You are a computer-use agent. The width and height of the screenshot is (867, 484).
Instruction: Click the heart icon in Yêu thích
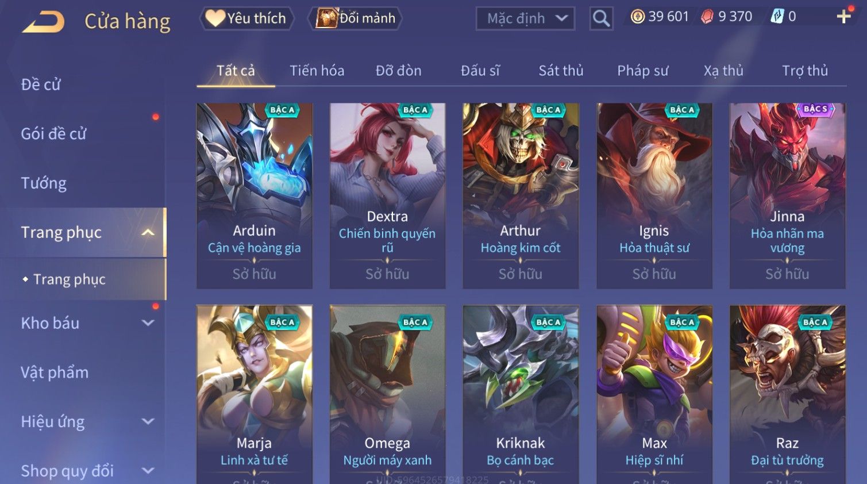(215, 18)
